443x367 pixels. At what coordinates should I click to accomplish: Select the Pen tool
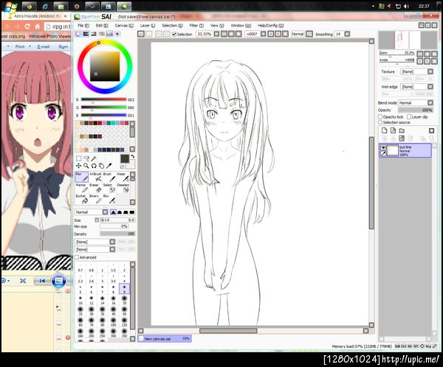[81, 177]
